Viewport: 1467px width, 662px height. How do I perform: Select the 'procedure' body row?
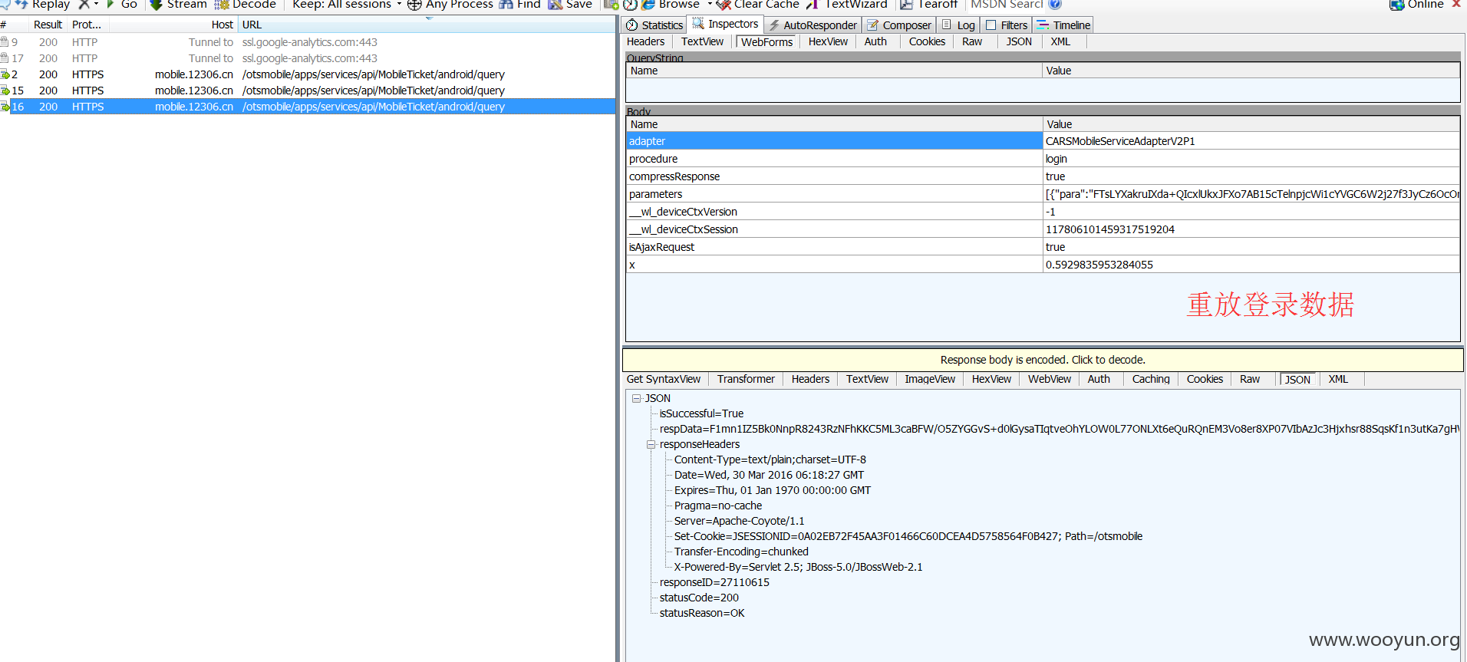1043,159
